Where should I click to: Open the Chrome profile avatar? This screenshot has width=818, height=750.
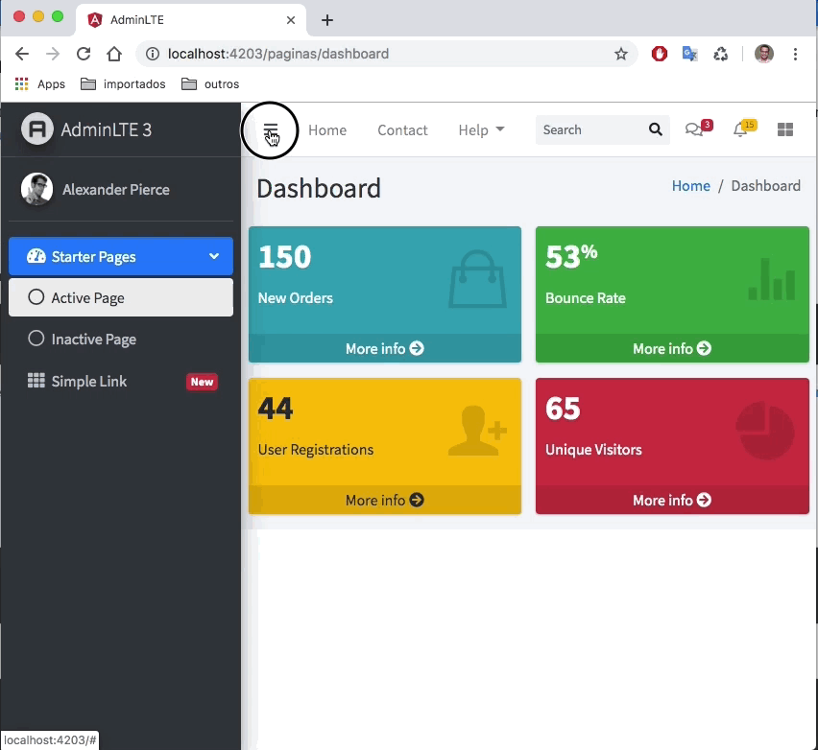point(764,54)
